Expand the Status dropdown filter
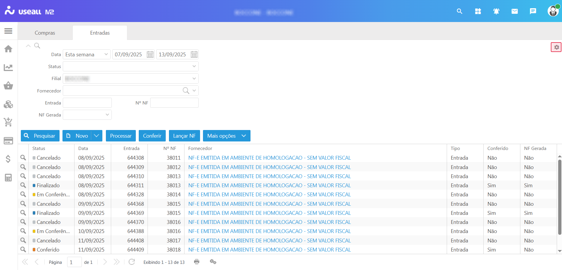Screen dimensions: 562x270 point(194,67)
